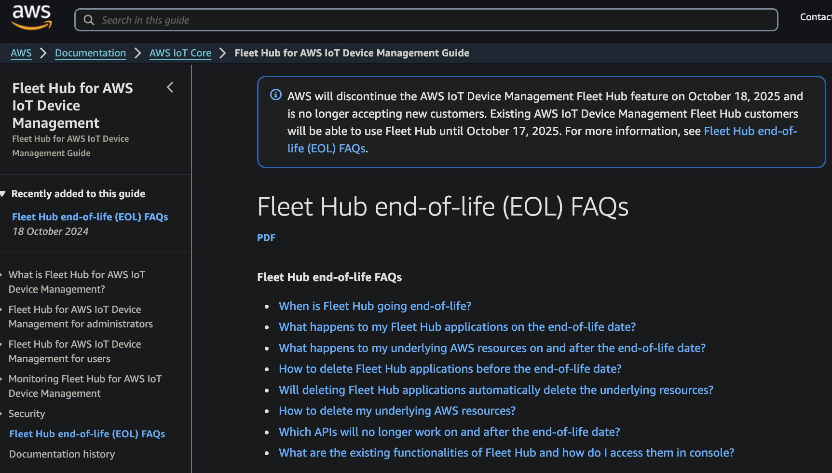Open Which APIs will no longer work question
Screen dimensions: 832x473
pyautogui.click(x=450, y=432)
